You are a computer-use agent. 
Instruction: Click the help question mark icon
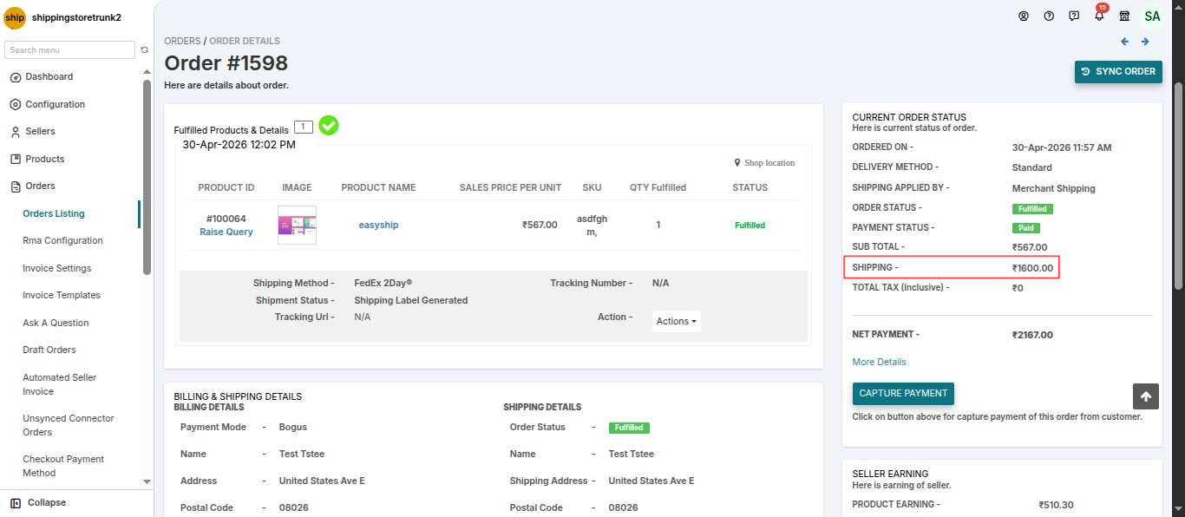point(1049,16)
